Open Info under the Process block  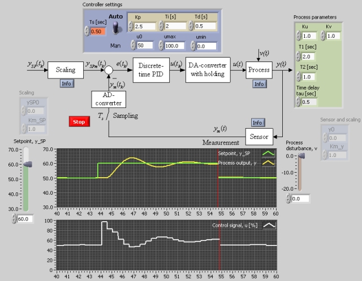pos(259,84)
